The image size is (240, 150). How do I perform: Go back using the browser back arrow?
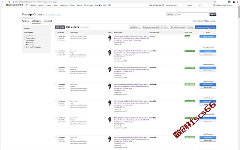tap(2, 2)
